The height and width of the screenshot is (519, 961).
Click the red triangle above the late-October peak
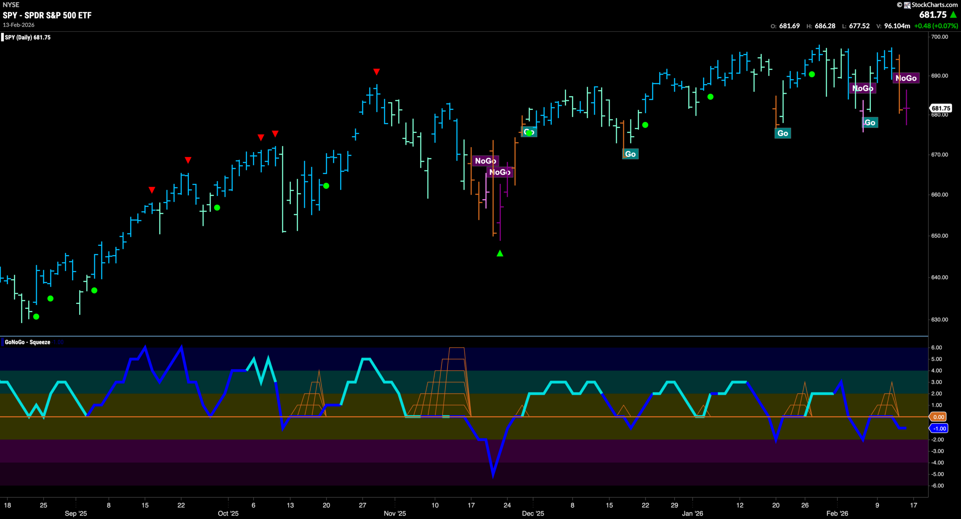click(377, 72)
